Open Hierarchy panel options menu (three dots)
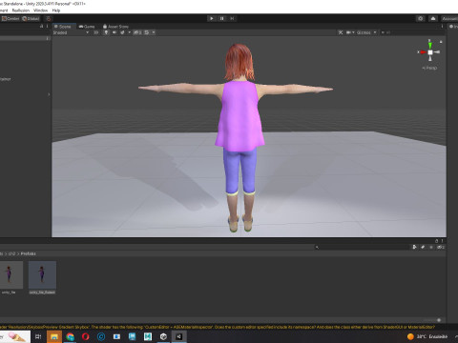The width and height of the screenshot is (458, 343). point(47,27)
